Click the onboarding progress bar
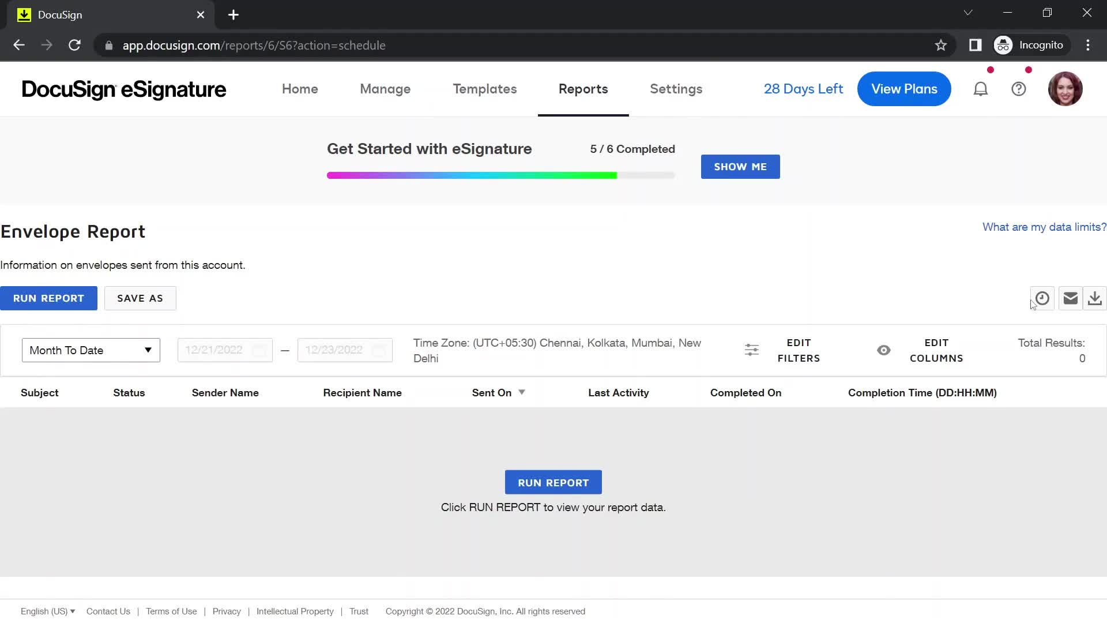This screenshot has width=1107, height=623. pos(500,175)
